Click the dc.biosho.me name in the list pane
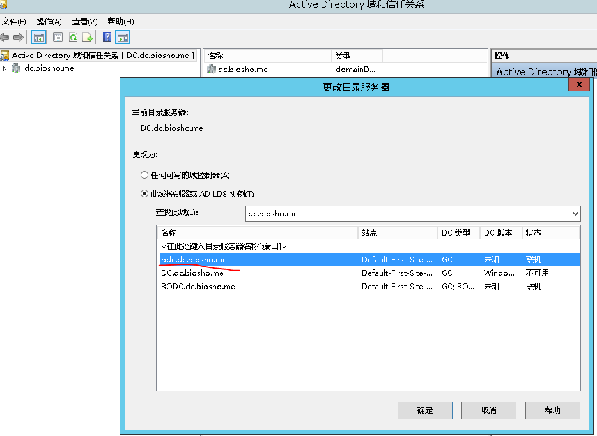Image resolution: width=597 pixels, height=436 pixels. coord(243,69)
